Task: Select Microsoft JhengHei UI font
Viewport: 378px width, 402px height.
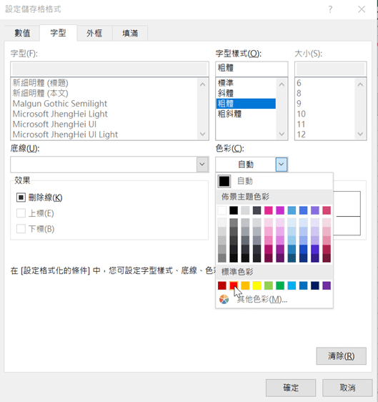Action: pyautogui.click(x=54, y=124)
